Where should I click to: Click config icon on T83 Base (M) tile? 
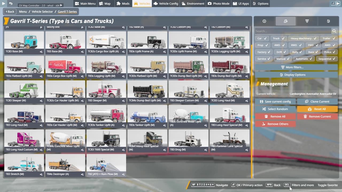[82, 52]
